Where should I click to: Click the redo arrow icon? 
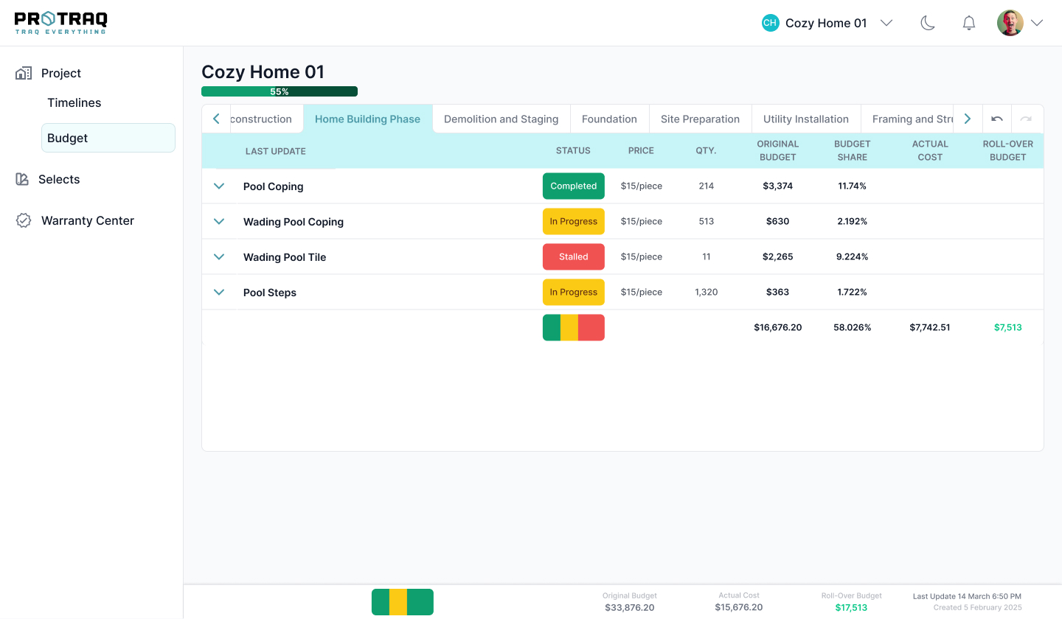point(1026,119)
